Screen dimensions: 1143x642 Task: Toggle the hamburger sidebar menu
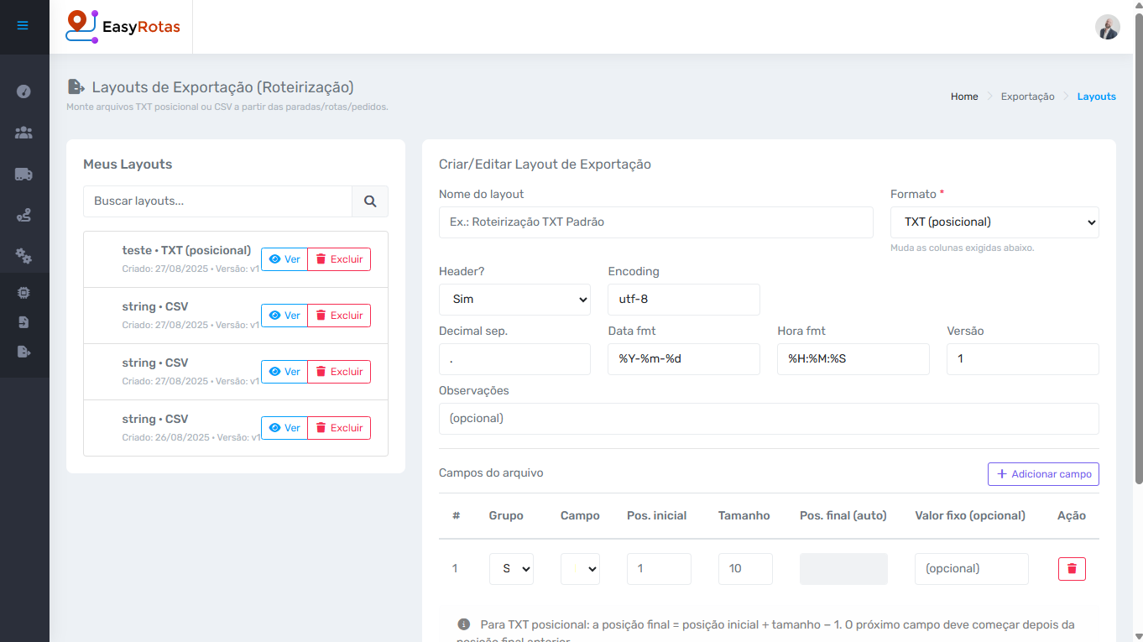(x=23, y=26)
